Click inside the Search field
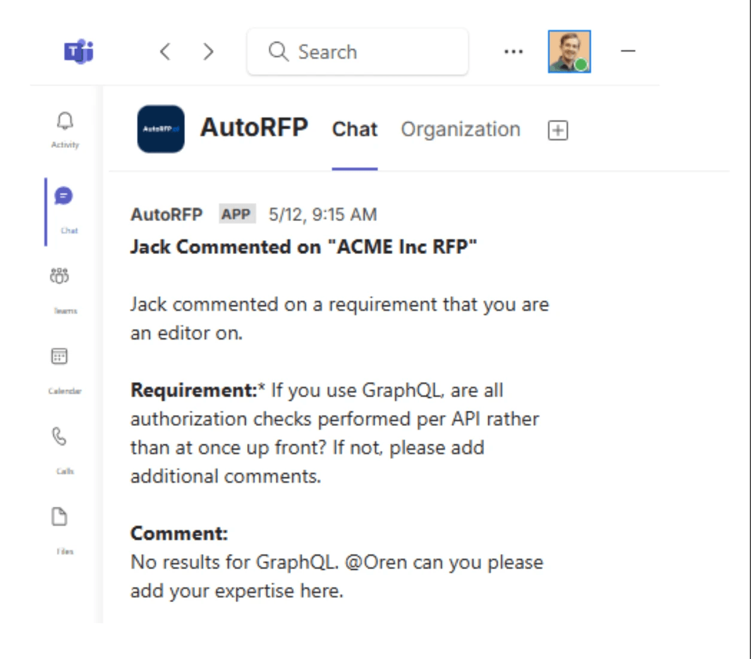The height and width of the screenshot is (659, 751). coord(357,52)
